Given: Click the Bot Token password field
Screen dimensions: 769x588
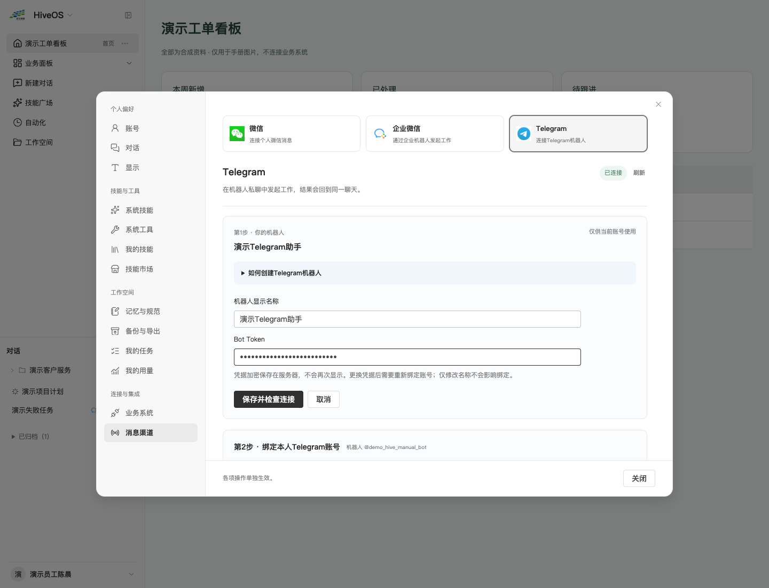Looking at the screenshot, I should (407, 357).
